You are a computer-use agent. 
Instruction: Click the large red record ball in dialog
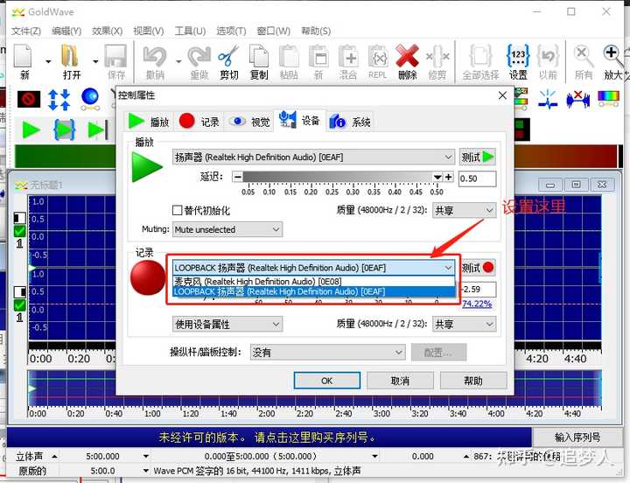(x=148, y=277)
